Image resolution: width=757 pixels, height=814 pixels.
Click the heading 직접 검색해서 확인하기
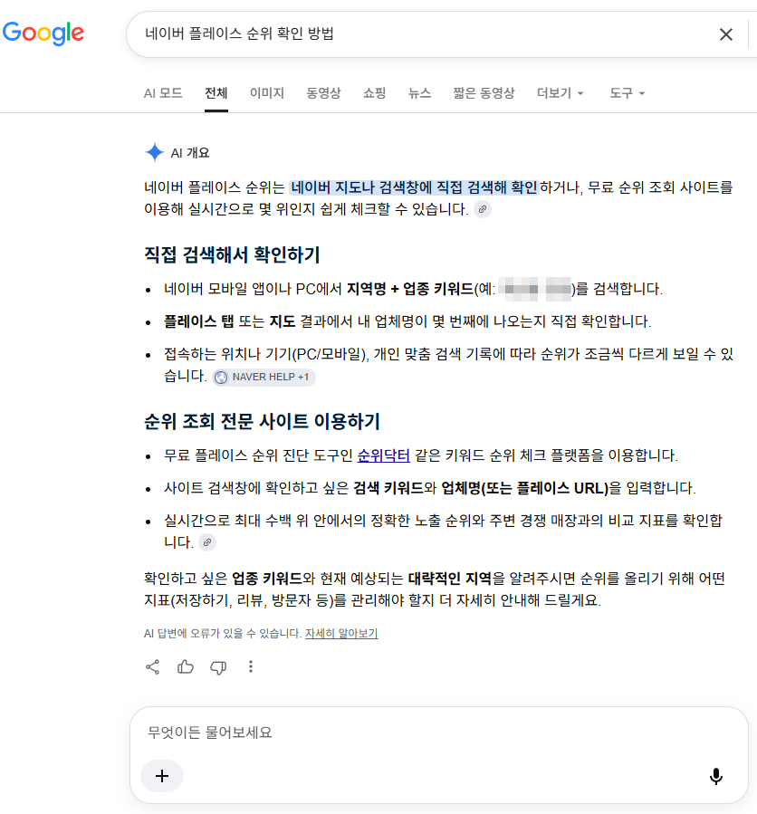click(x=232, y=254)
